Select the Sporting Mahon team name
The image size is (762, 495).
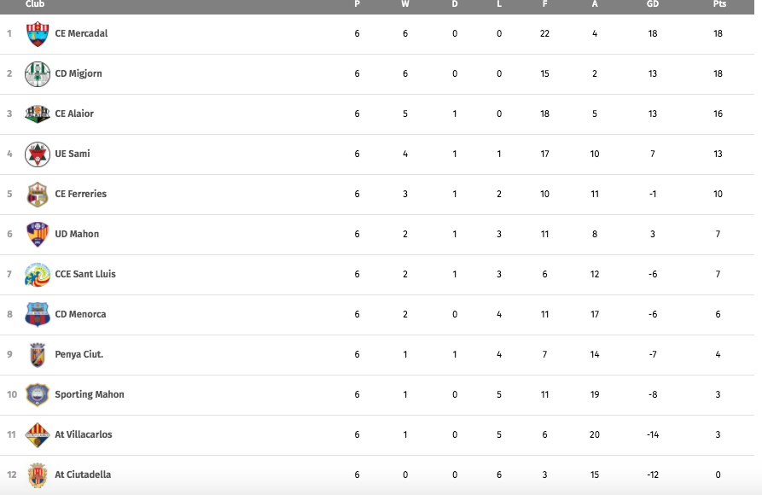(x=90, y=395)
